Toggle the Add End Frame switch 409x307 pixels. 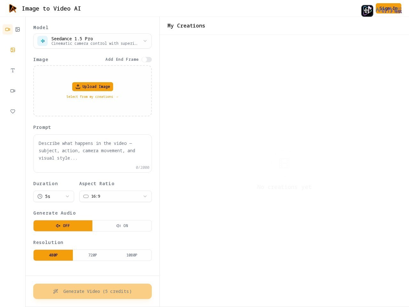coord(147,59)
